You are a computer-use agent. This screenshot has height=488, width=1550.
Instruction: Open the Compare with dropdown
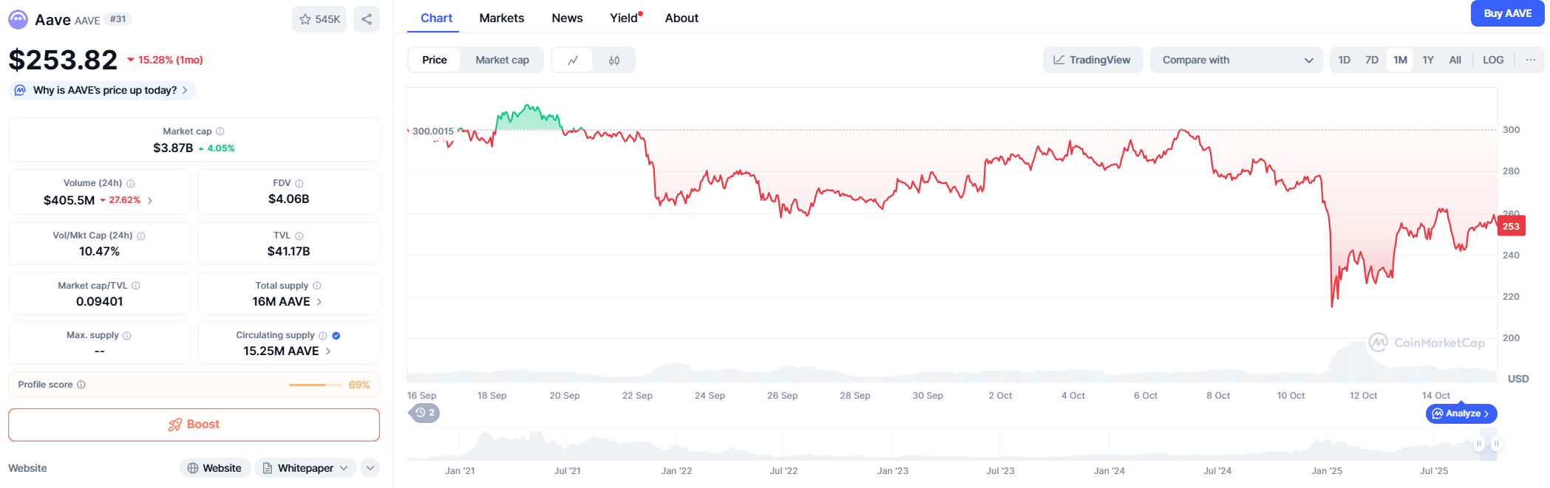(1236, 60)
